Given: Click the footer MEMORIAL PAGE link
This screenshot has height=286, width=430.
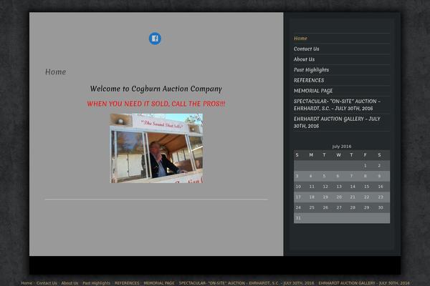Looking at the screenshot, I should [159, 283].
